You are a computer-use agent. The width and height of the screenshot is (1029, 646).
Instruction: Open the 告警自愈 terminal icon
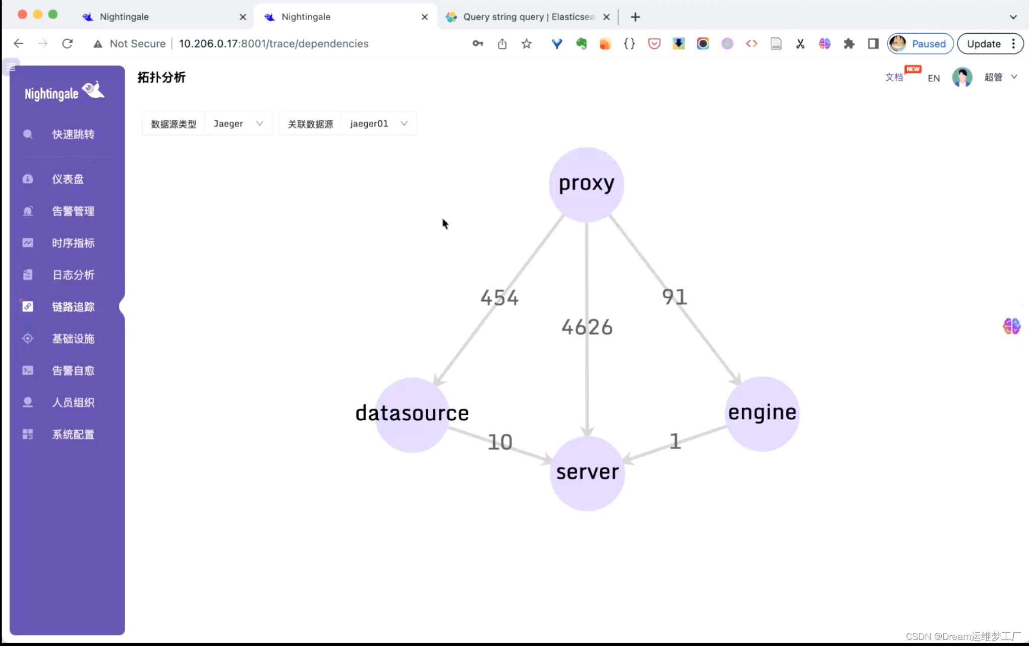point(28,370)
